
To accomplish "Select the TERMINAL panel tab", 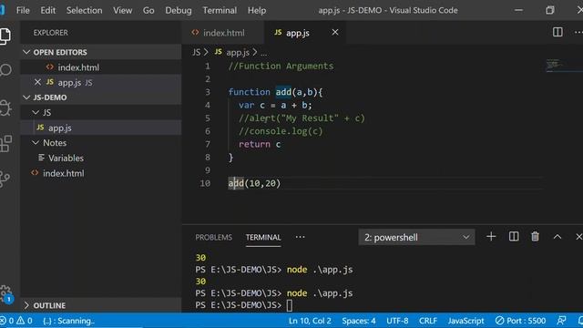I will tap(263, 237).
